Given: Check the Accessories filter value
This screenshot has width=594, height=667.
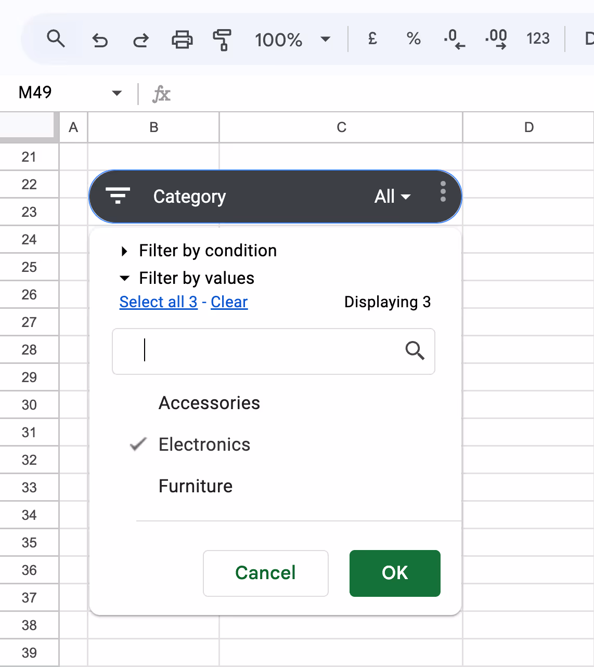Looking at the screenshot, I should 209,403.
